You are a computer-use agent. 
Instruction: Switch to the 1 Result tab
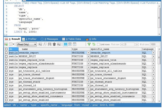(x=12, y=39)
